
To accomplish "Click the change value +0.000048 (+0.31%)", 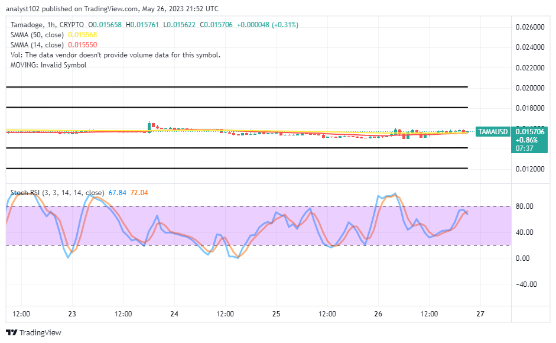I will coord(268,25).
